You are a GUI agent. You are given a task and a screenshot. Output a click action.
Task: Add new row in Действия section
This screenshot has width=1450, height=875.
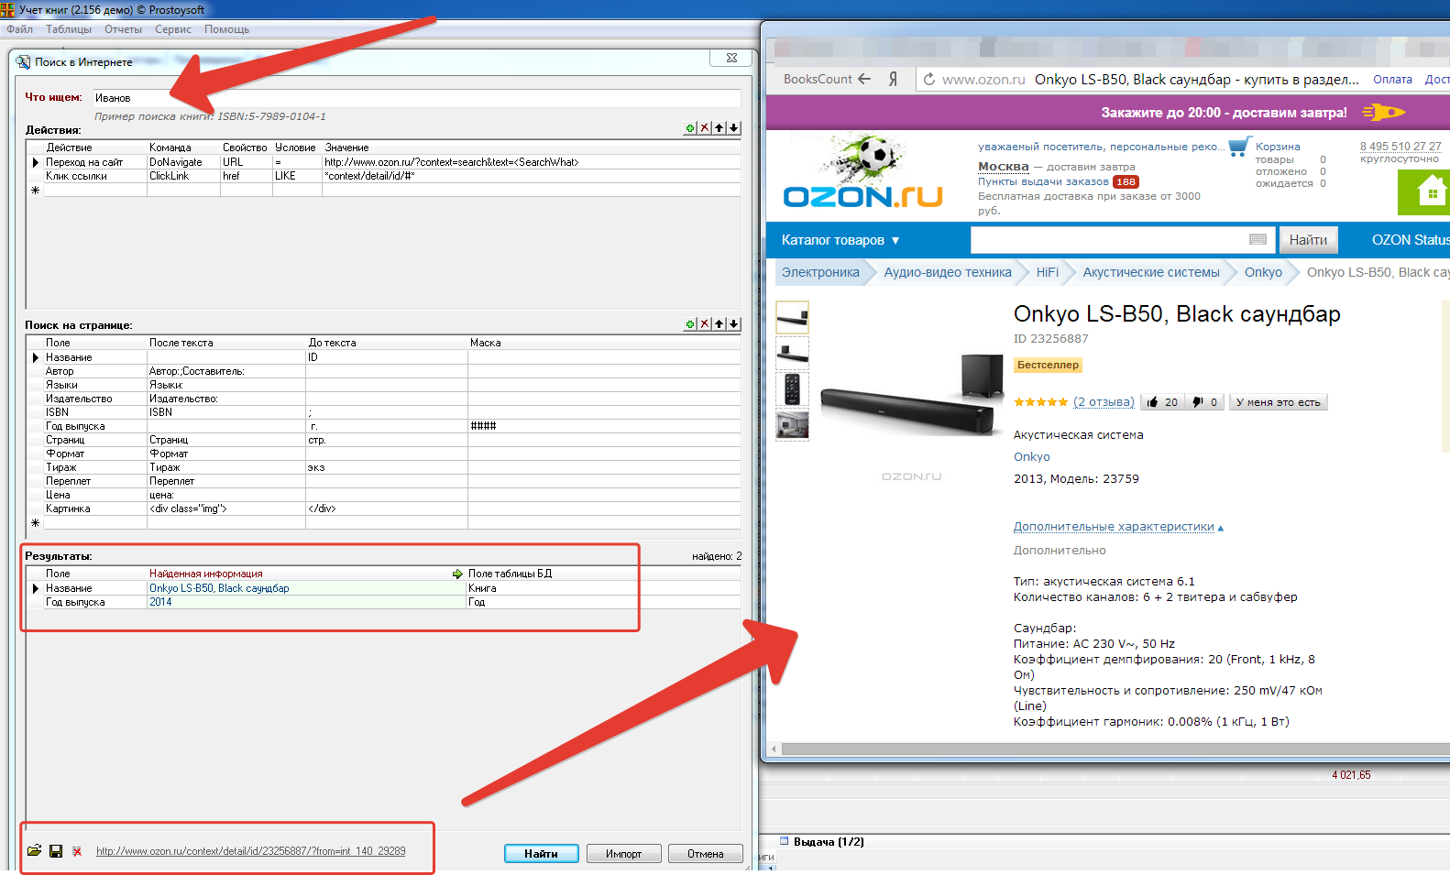[x=690, y=128]
